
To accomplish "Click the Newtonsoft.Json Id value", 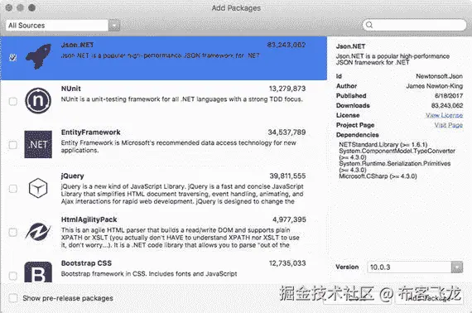I will (x=439, y=76).
